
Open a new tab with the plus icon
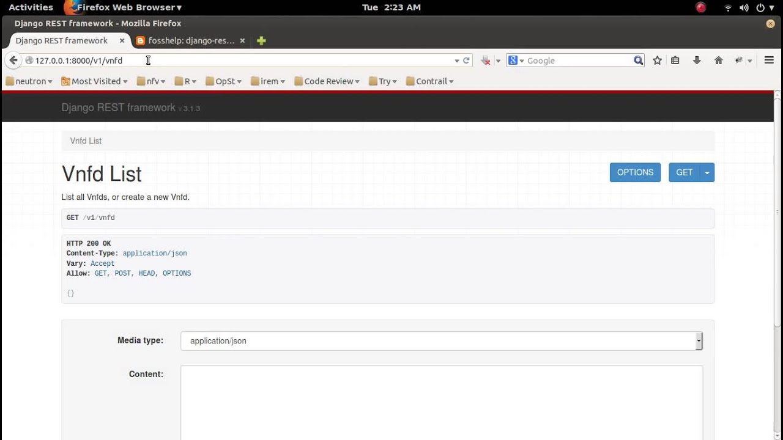coord(261,41)
